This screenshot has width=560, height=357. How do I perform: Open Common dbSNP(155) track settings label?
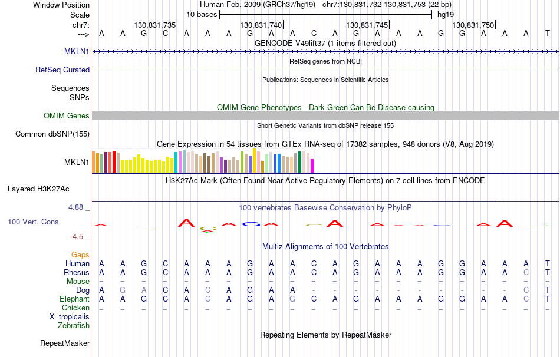52,134
